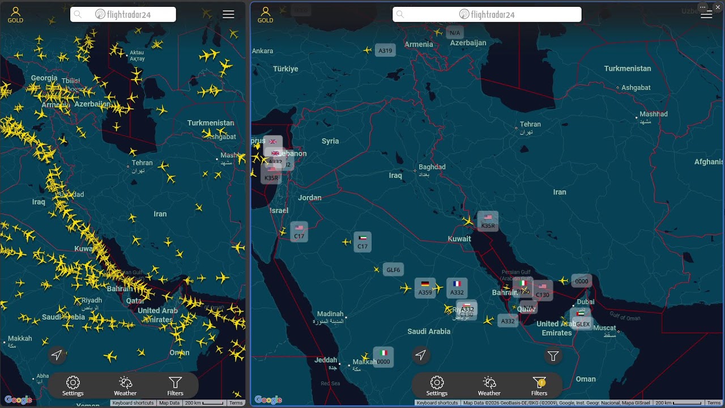This screenshot has width=725, height=408.
Task: Click Terms link in right window
Action: click(714, 403)
